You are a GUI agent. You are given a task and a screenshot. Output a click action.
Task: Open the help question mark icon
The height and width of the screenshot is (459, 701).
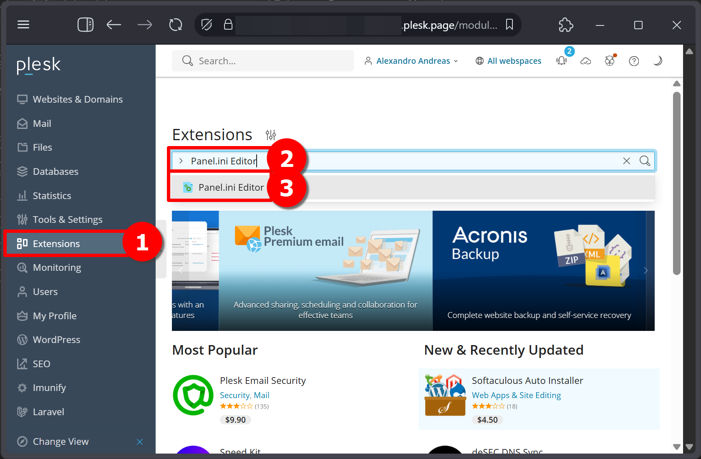634,61
